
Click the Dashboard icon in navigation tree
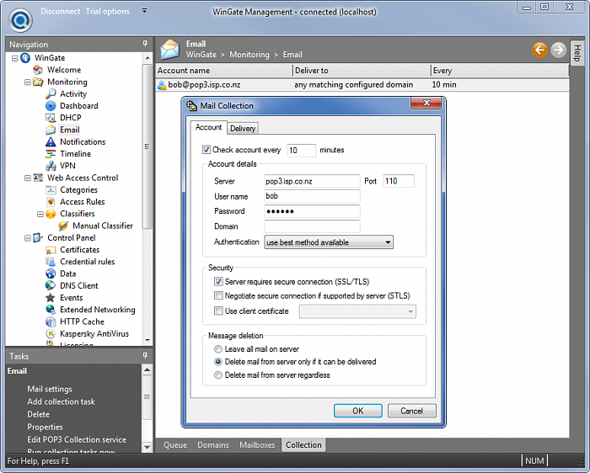pos(51,106)
